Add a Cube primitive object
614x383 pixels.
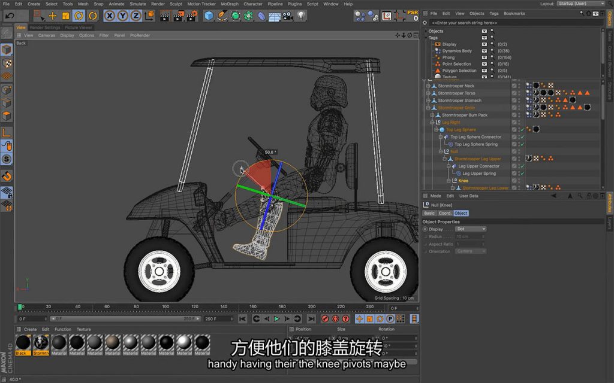tap(209, 16)
